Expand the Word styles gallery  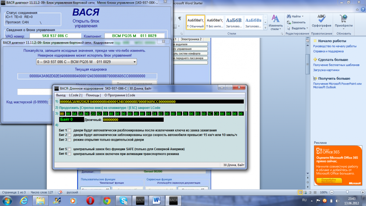(x=266, y=27)
